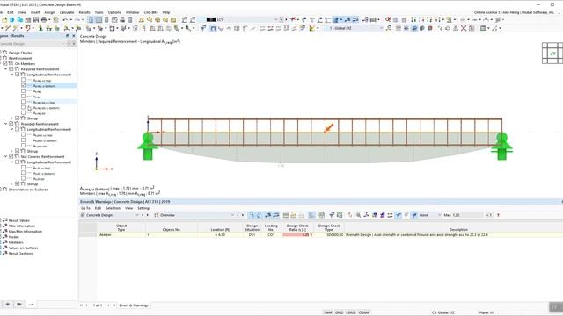Click next table page arrow
Screen dimensions: 563x316
pyautogui.click(x=108, y=305)
